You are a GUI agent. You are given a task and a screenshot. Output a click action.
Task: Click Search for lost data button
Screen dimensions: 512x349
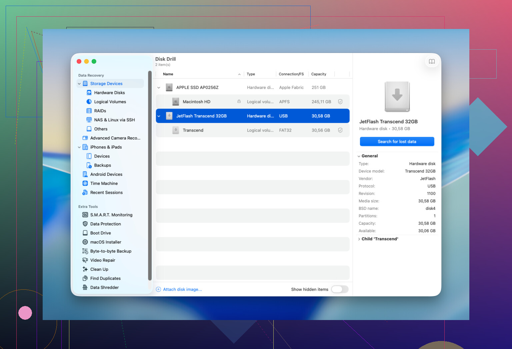397,142
